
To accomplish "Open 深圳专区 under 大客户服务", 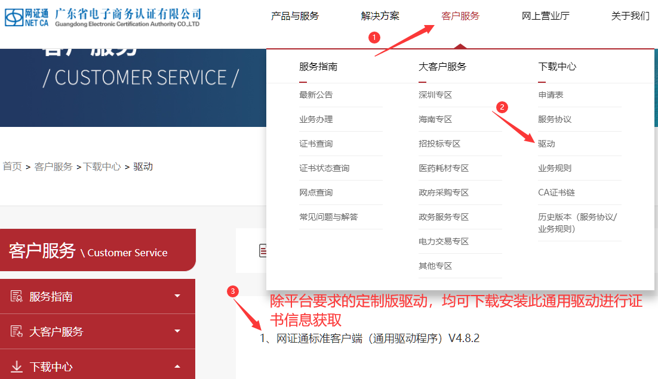I will (435, 95).
